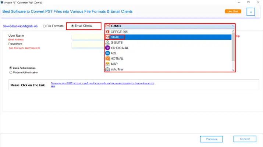
Task: Open the hamburger menu icon
Action: point(251,12)
